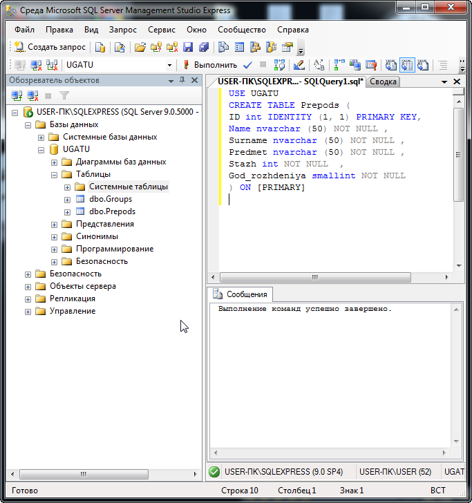Click the connect icon in Object Explorer
Viewport: 472px width, 503px height.
click(17, 95)
